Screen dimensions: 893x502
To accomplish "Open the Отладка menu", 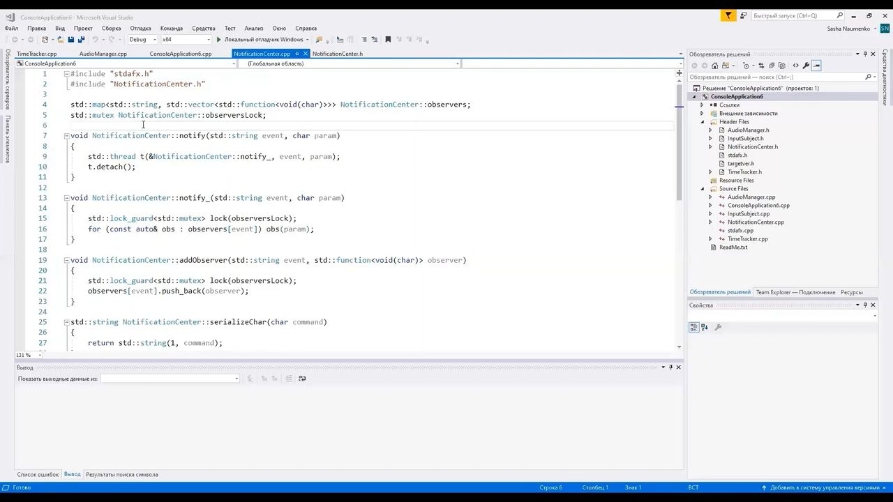I will (x=140, y=29).
